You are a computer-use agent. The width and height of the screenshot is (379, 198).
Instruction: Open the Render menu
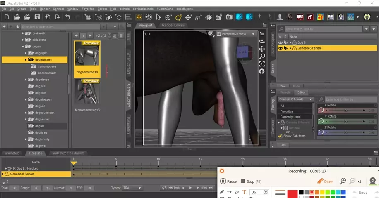[45, 9]
